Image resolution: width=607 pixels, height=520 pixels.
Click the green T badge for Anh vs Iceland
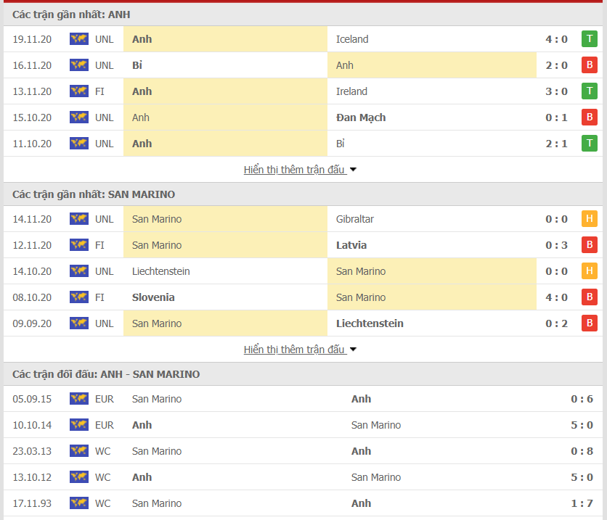[589, 39]
